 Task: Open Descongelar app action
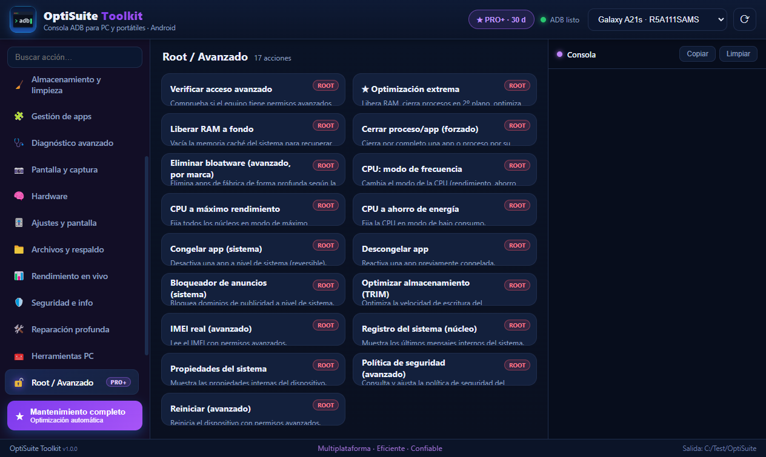[445, 249]
